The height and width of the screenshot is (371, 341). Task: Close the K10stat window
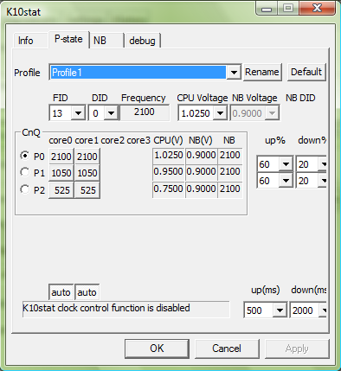coord(317,8)
